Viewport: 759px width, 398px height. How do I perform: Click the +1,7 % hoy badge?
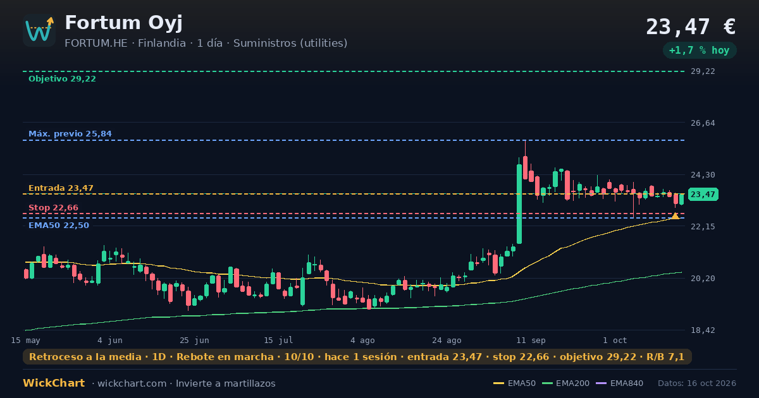point(700,50)
